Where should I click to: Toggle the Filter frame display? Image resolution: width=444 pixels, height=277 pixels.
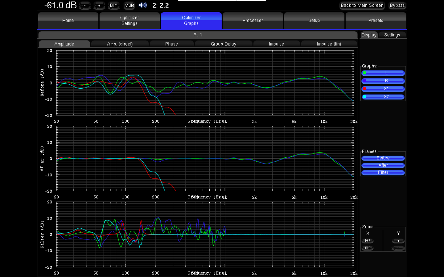(383, 173)
